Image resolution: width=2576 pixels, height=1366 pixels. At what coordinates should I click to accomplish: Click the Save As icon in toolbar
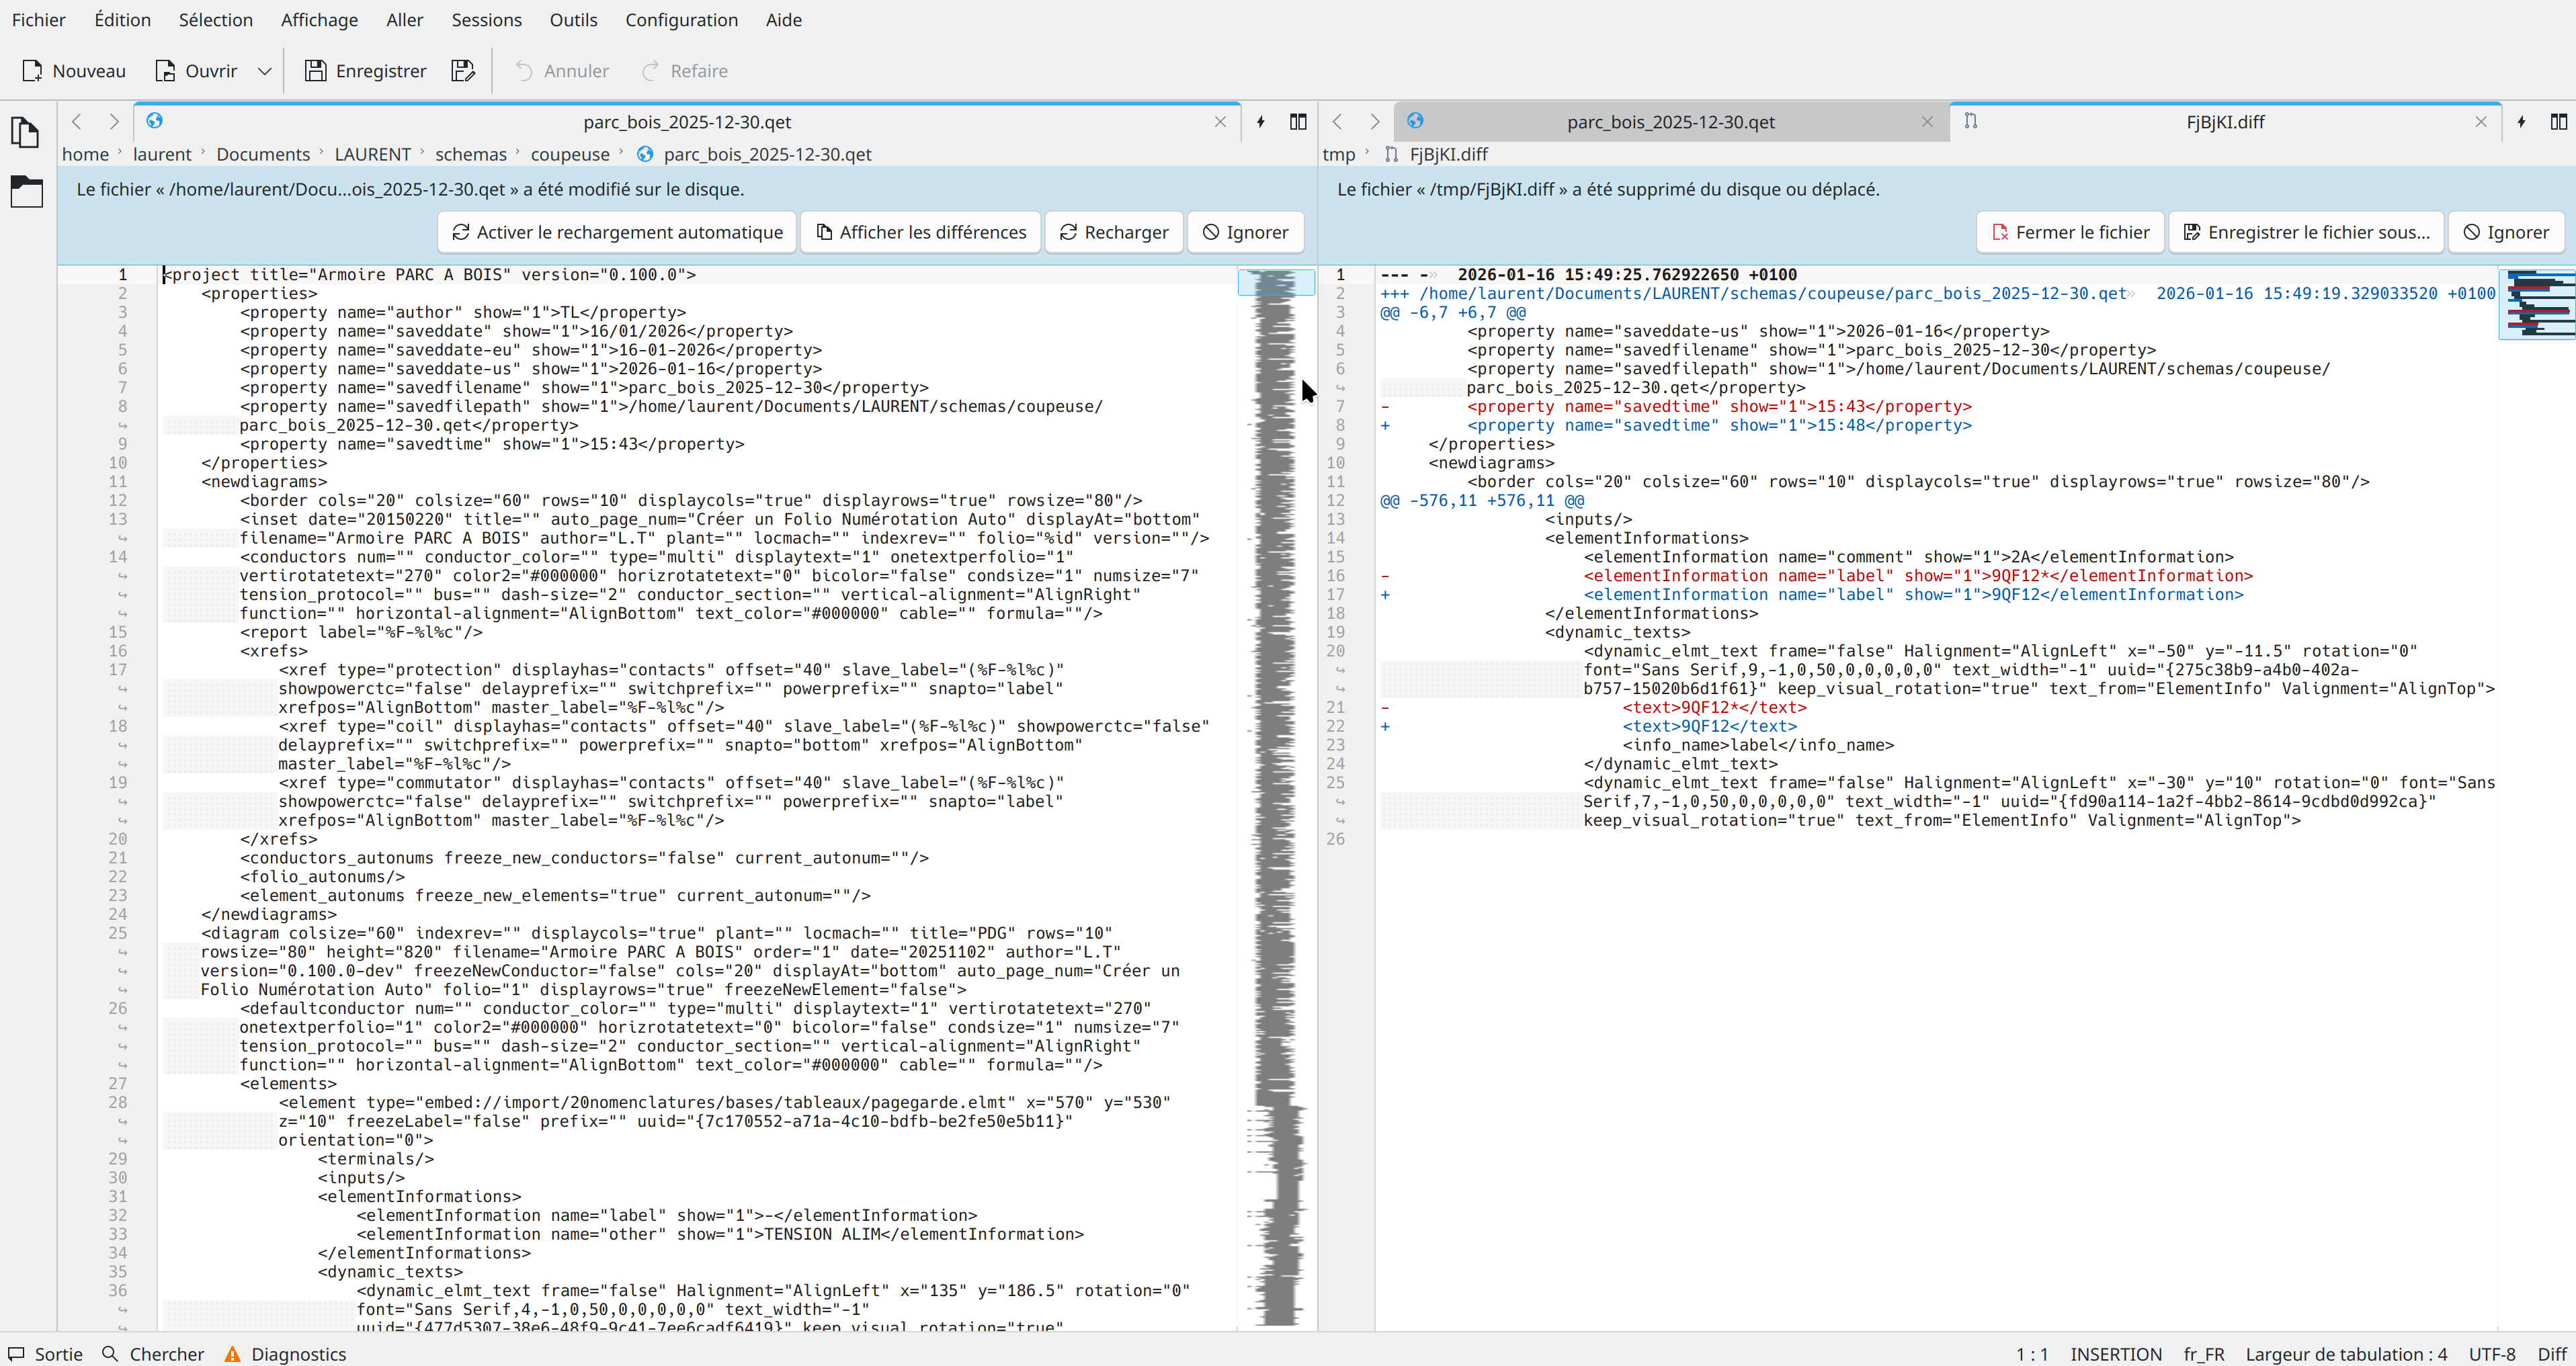[462, 71]
